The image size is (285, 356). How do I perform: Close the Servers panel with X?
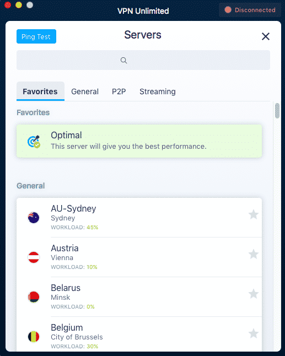pos(266,36)
